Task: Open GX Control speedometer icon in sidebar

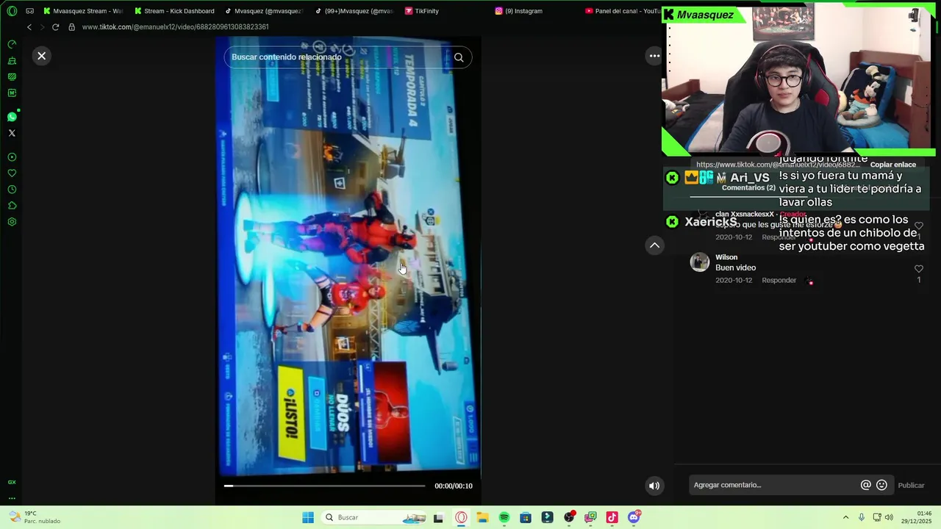Action: 12,44
